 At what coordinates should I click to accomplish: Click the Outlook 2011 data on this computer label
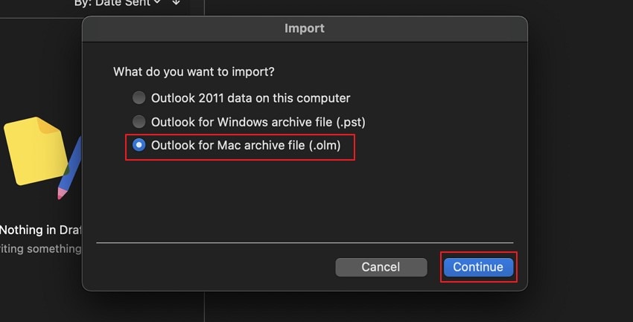(x=251, y=98)
